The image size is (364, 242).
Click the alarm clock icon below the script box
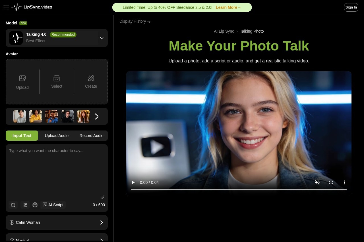(x=13, y=205)
